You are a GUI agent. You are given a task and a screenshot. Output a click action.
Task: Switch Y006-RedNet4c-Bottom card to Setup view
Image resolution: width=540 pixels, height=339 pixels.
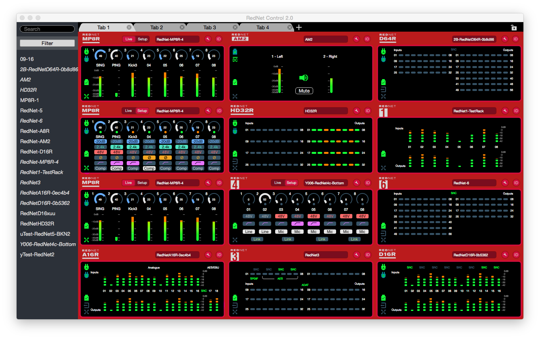pos(291,183)
